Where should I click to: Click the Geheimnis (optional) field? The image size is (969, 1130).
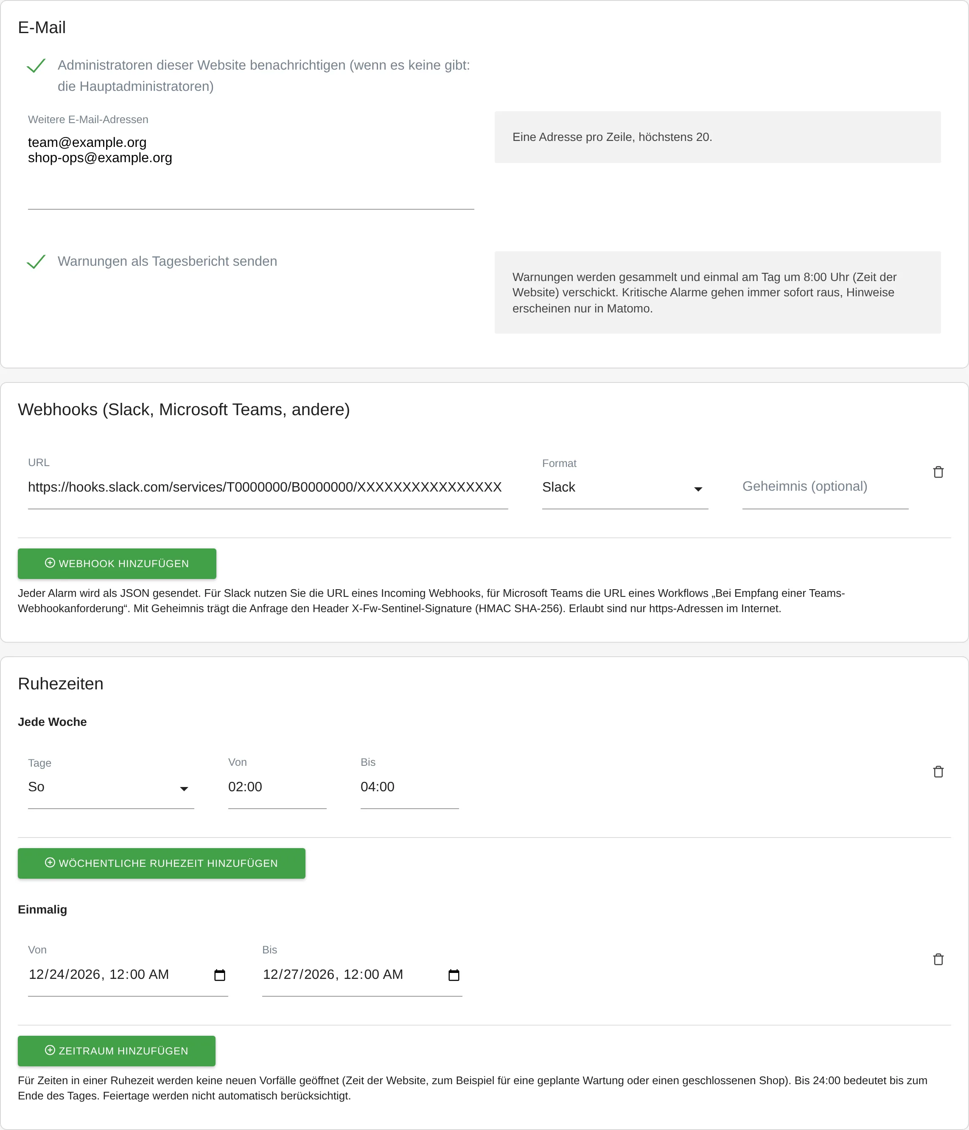tap(825, 487)
